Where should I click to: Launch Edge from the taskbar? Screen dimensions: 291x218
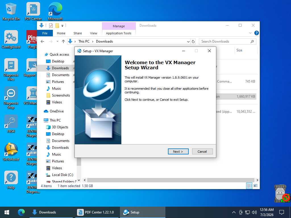[x=21, y=212]
